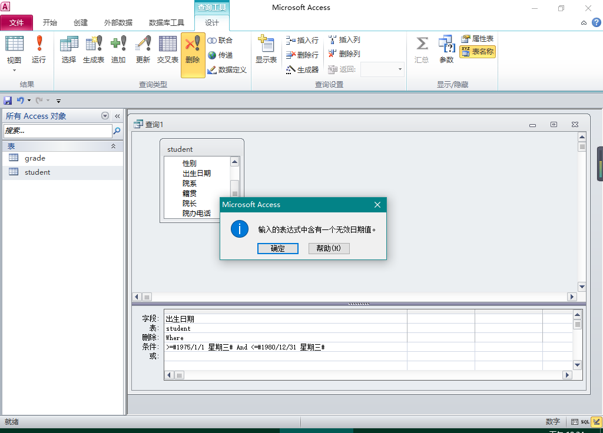
Task: Select Union (联合) query option
Action: tap(220, 41)
